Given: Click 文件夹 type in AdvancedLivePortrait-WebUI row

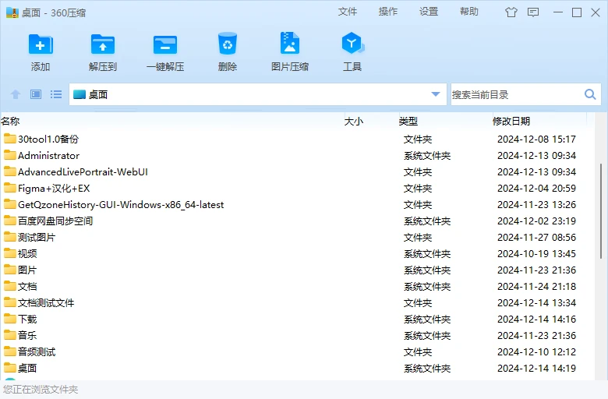Looking at the screenshot, I should tap(418, 171).
